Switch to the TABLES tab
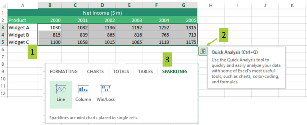 [x=145, y=72]
